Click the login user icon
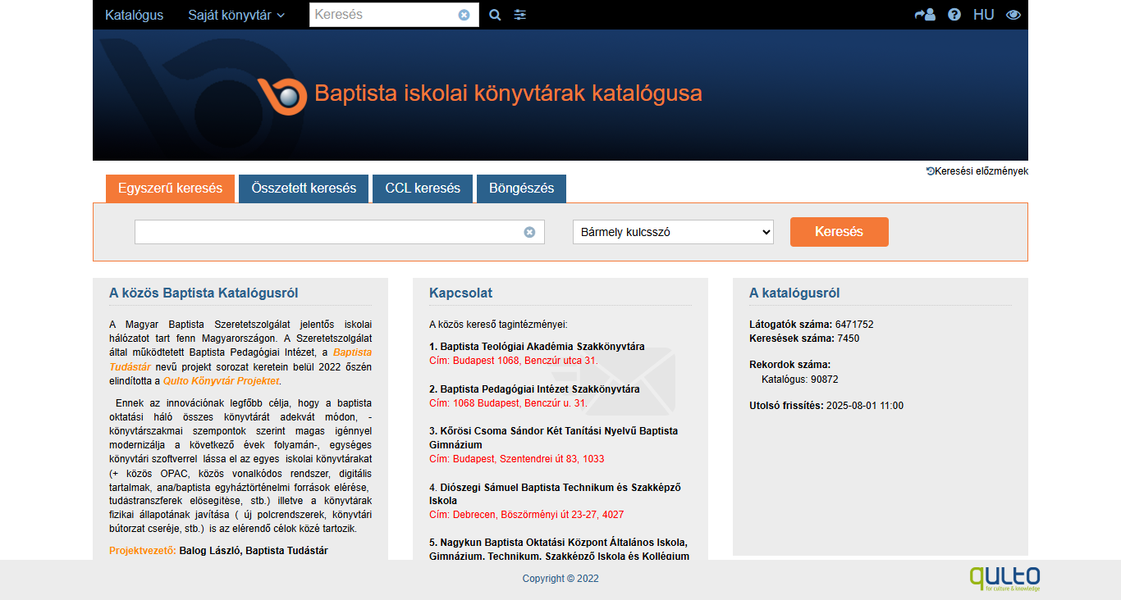The image size is (1121, 600). (x=925, y=15)
